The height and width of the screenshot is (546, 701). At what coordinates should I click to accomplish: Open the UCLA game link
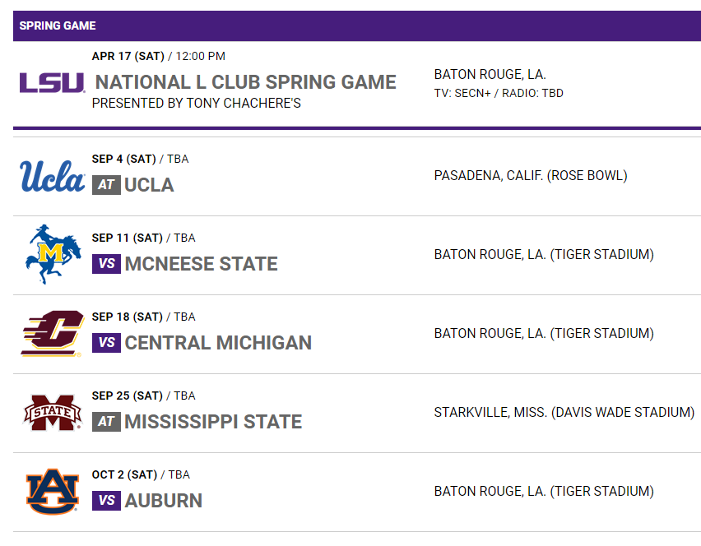click(149, 185)
